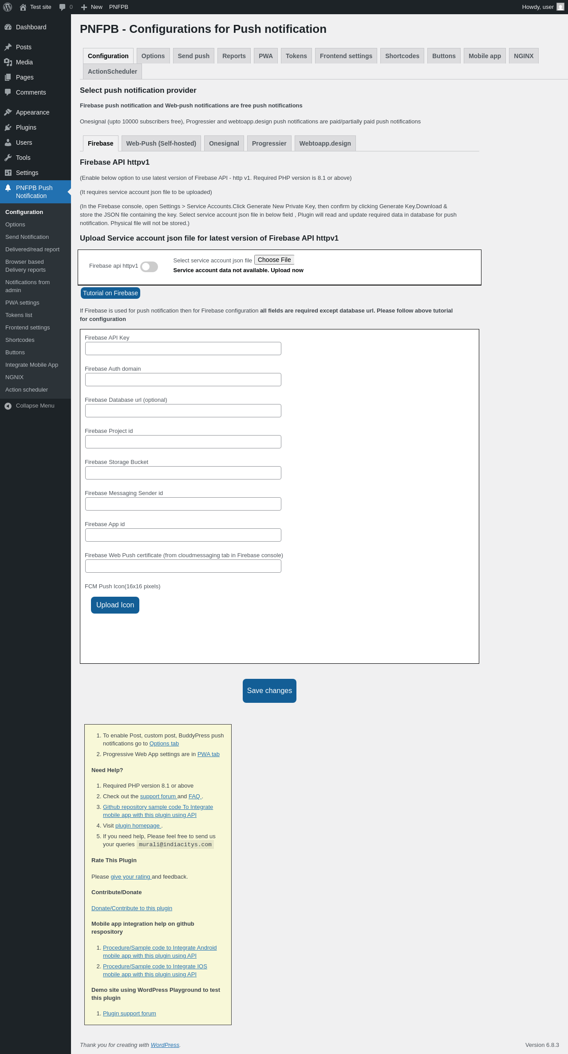Open the WordPress link in footer
Viewport: 568px width, 1054px height.
tap(165, 1045)
